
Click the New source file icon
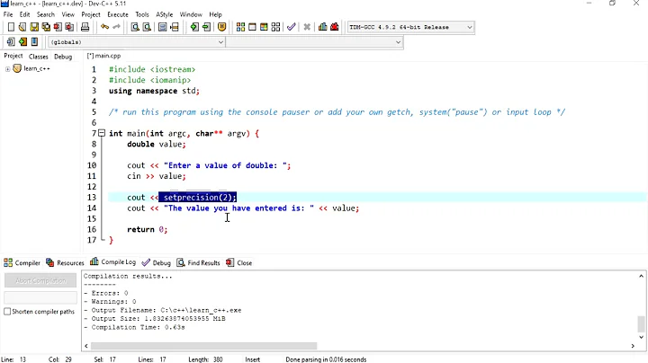11,27
